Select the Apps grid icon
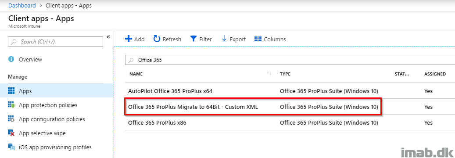455x158 pixels. point(11,91)
